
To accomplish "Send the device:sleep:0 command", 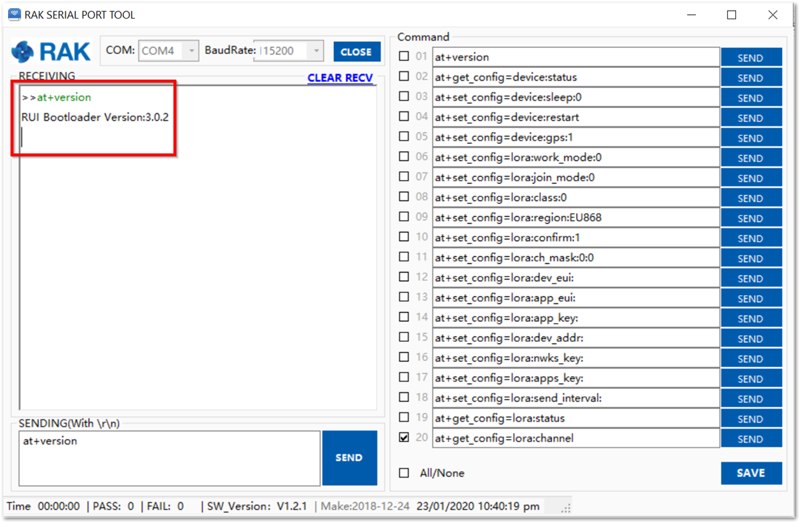I will (751, 98).
